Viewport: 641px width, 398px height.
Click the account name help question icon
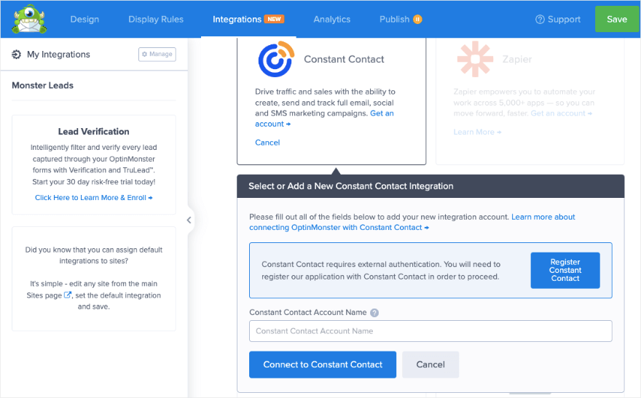coord(374,313)
